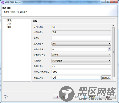Open the 放入消息 dropdown
119x103 pixels.
pos(81,44)
